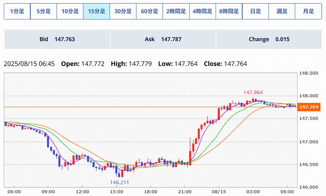This screenshot has height=196, width=326.
Task: Click the 146.500 price axis label
Action: point(308,165)
